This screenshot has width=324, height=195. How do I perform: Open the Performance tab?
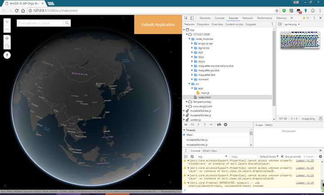pos(265,18)
